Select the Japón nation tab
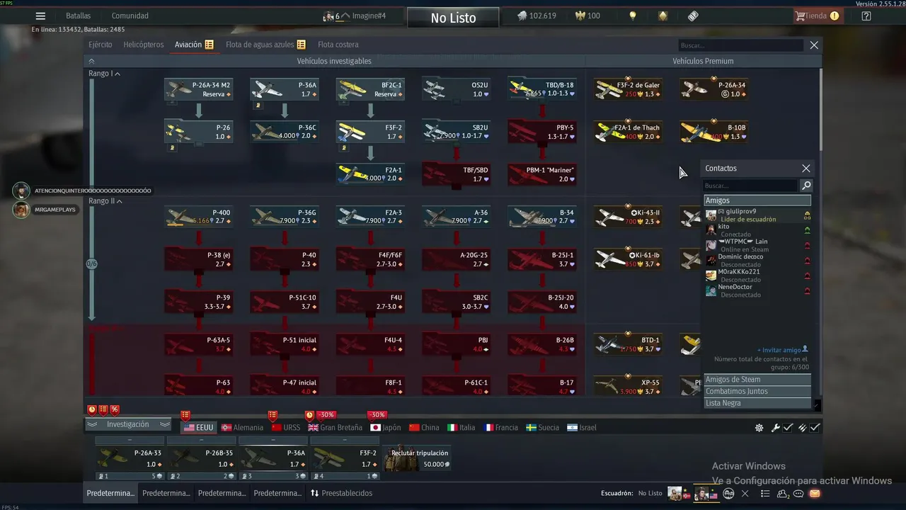The width and height of the screenshot is (906, 510). point(386,428)
